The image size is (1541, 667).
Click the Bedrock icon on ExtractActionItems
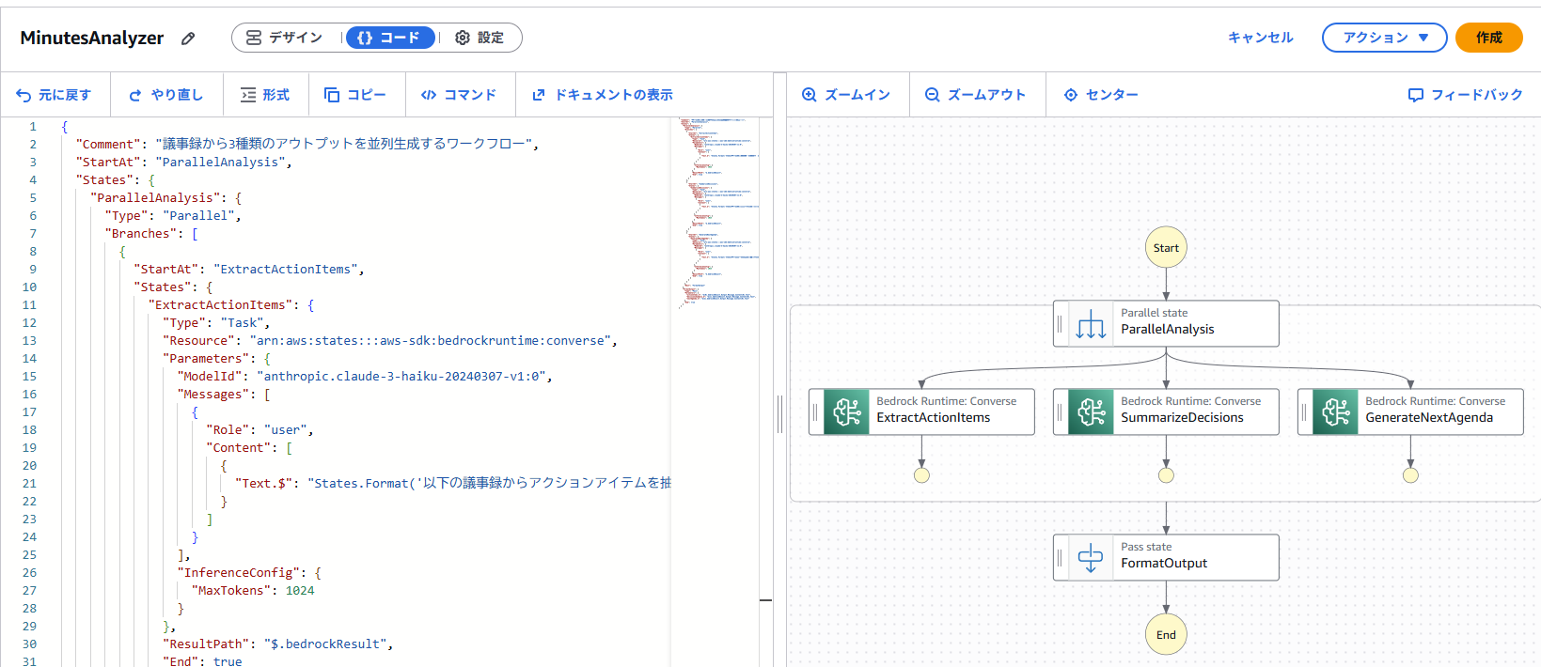[846, 411]
